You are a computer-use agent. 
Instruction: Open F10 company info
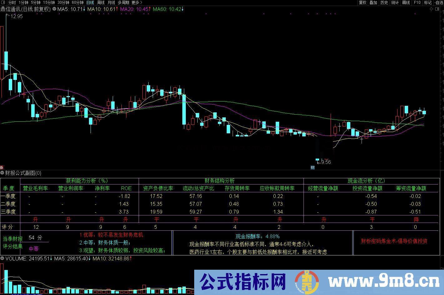point(417,2)
